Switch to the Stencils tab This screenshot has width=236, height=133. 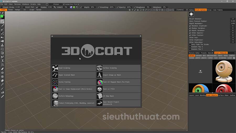[211, 53]
